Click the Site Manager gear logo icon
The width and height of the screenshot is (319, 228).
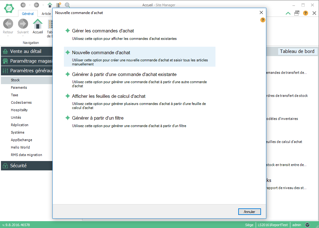click(x=9, y=8)
